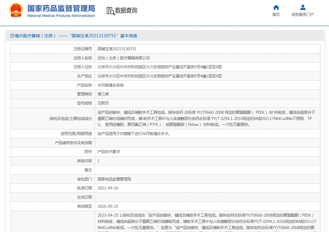Click the 结构及组成/主要组成成分 label
Screen dimensions: 329x232
71,119
